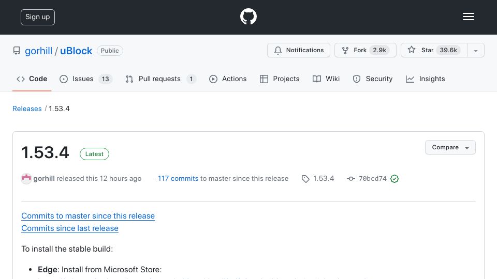
Task: View the Insights tab
Action: (425, 79)
